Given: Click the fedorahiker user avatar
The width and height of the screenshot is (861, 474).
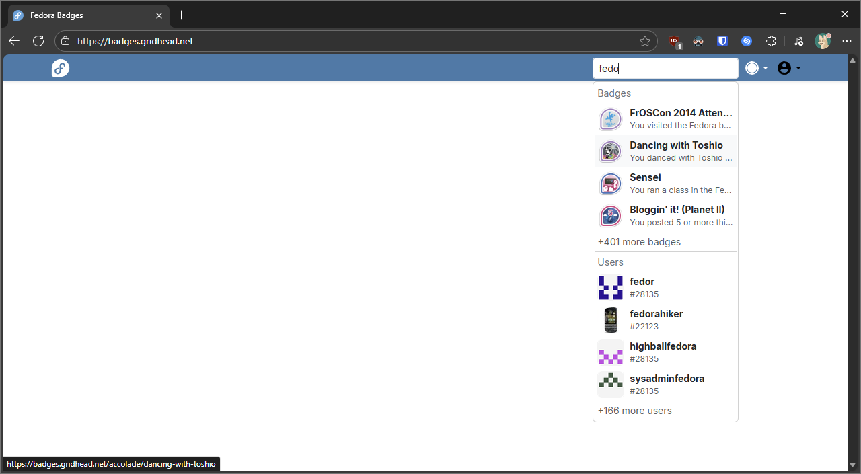Looking at the screenshot, I should point(610,320).
